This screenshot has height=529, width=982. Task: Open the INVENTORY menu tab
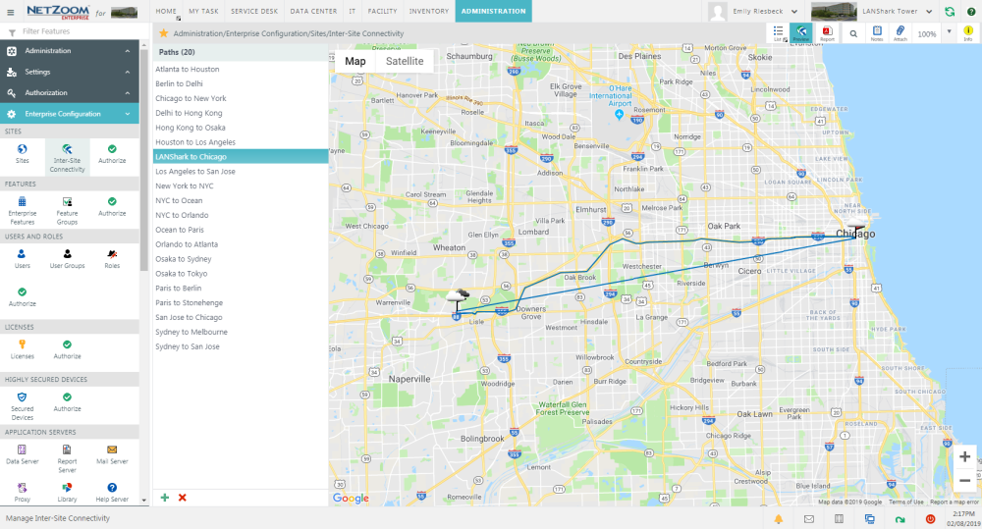pyautogui.click(x=428, y=11)
